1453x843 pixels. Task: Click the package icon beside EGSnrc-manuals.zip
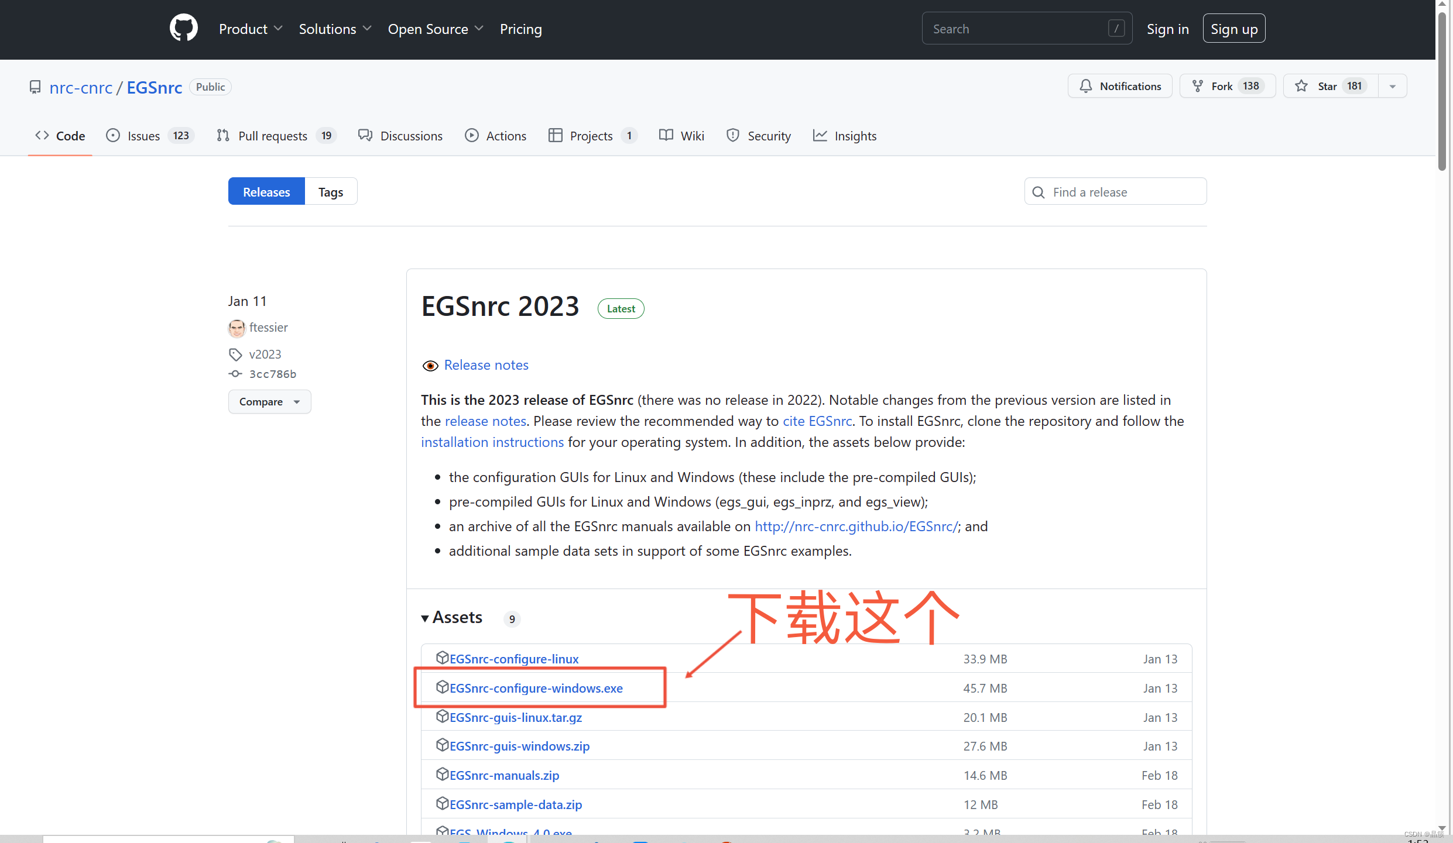pyautogui.click(x=442, y=775)
